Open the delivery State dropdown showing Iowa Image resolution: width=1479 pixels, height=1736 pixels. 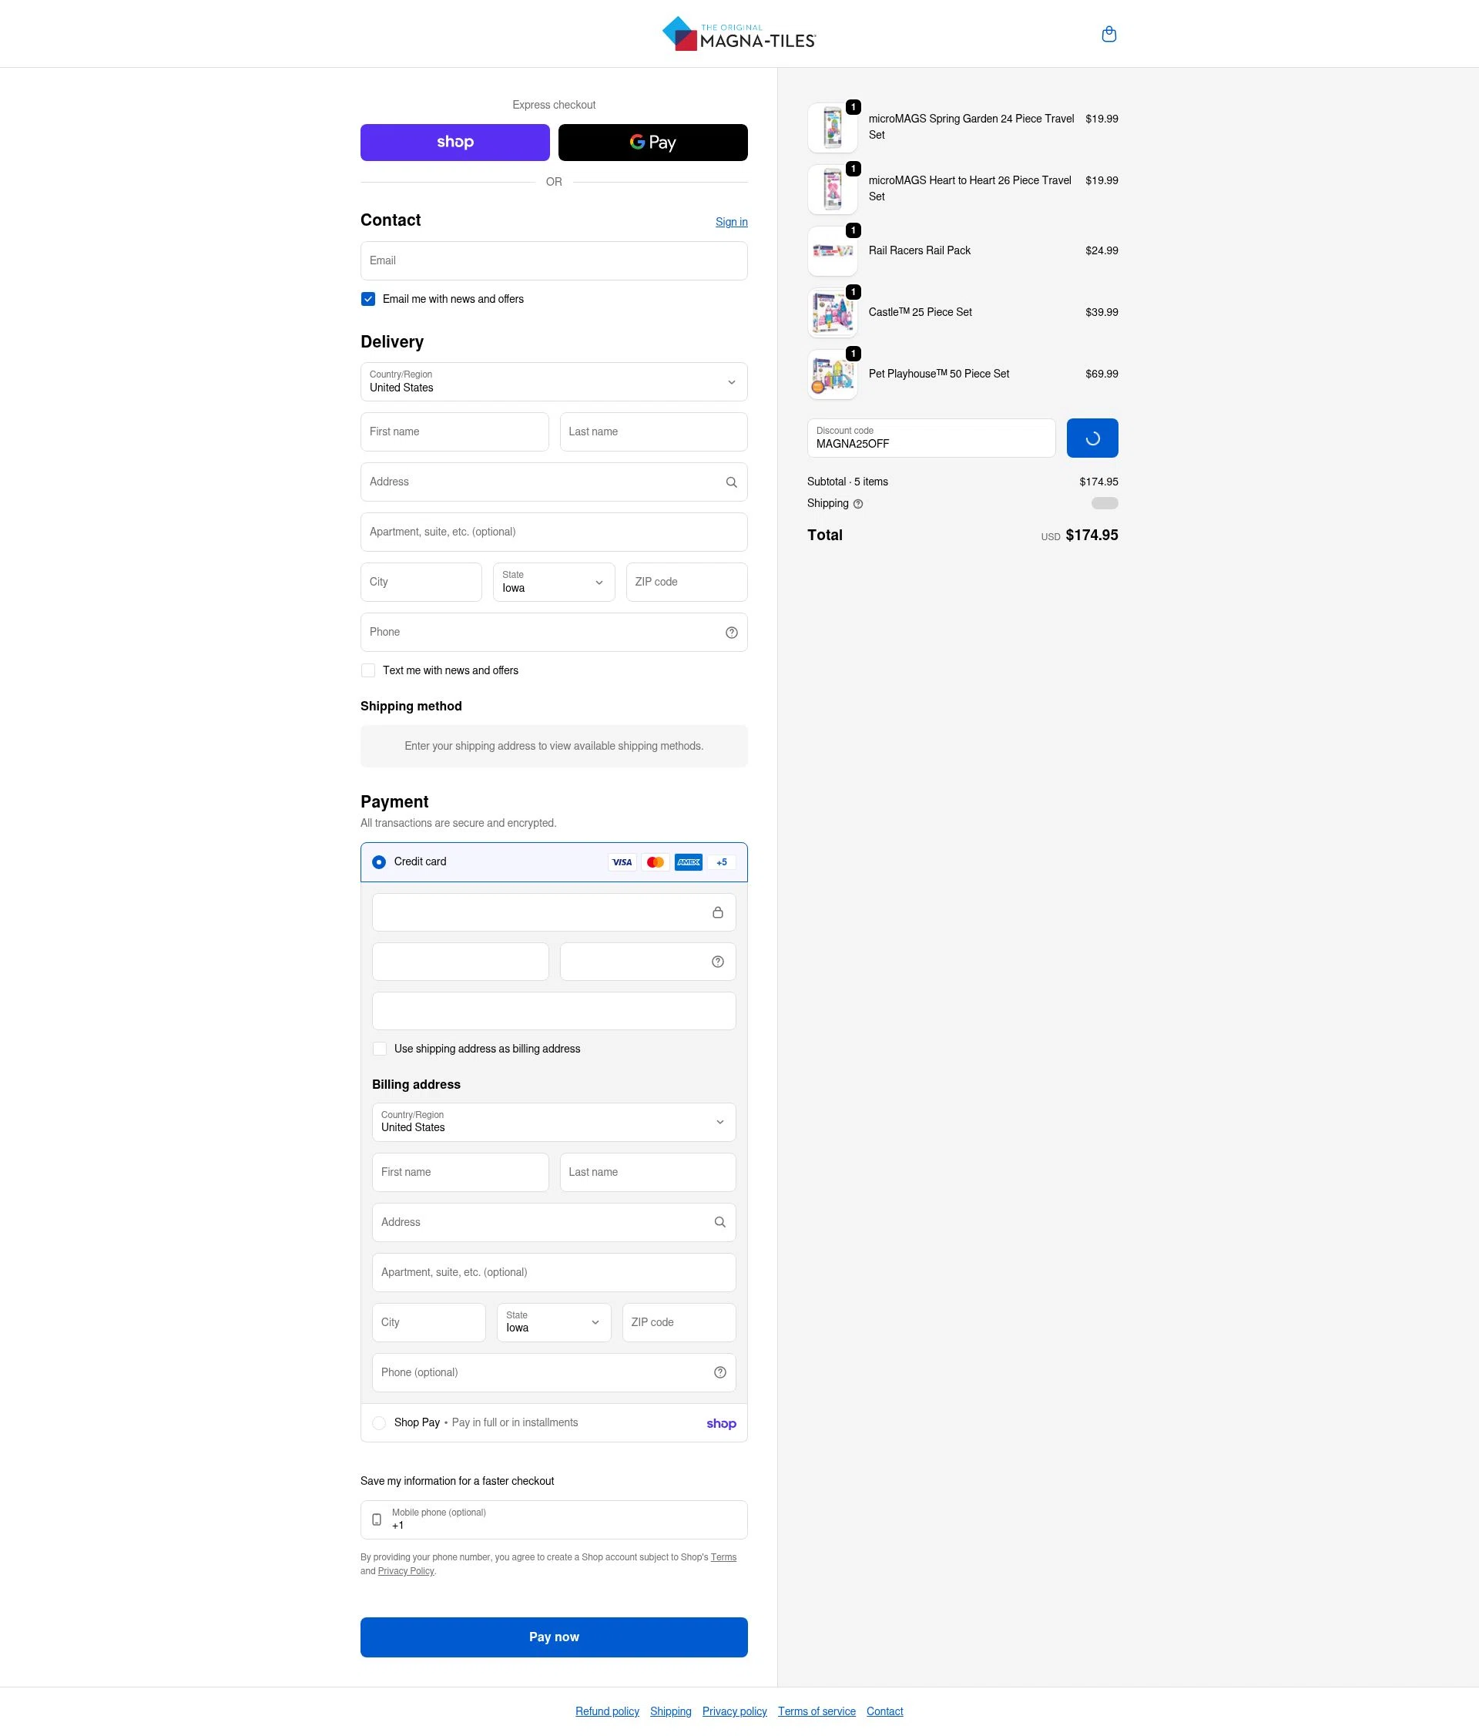[553, 582]
